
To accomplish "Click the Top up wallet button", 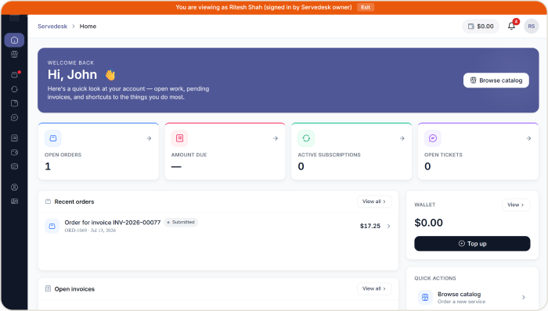I will point(472,243).
